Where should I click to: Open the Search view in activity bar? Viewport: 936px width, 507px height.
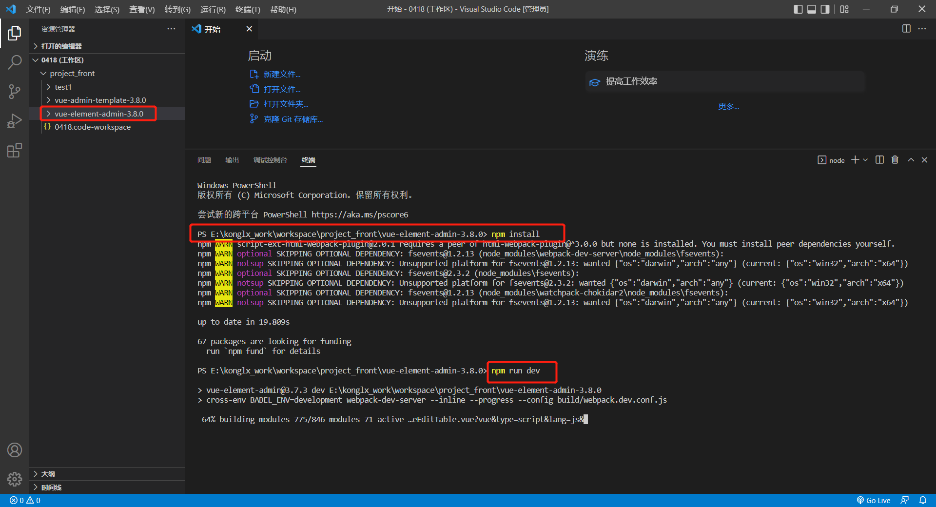pos(15,62)
